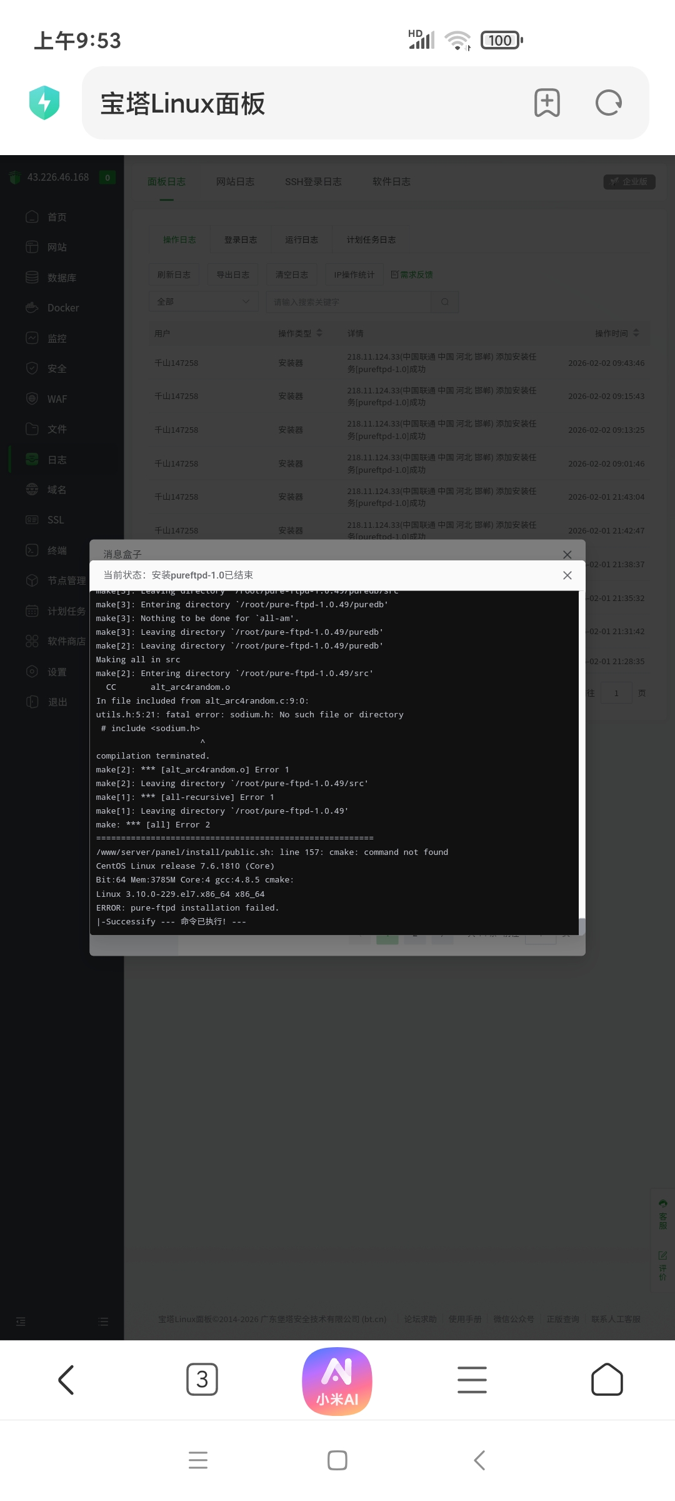This screenshot has height=1501, width=675.
Task: Select 计划任务日志 sub-tab
Action: (371, 240)
